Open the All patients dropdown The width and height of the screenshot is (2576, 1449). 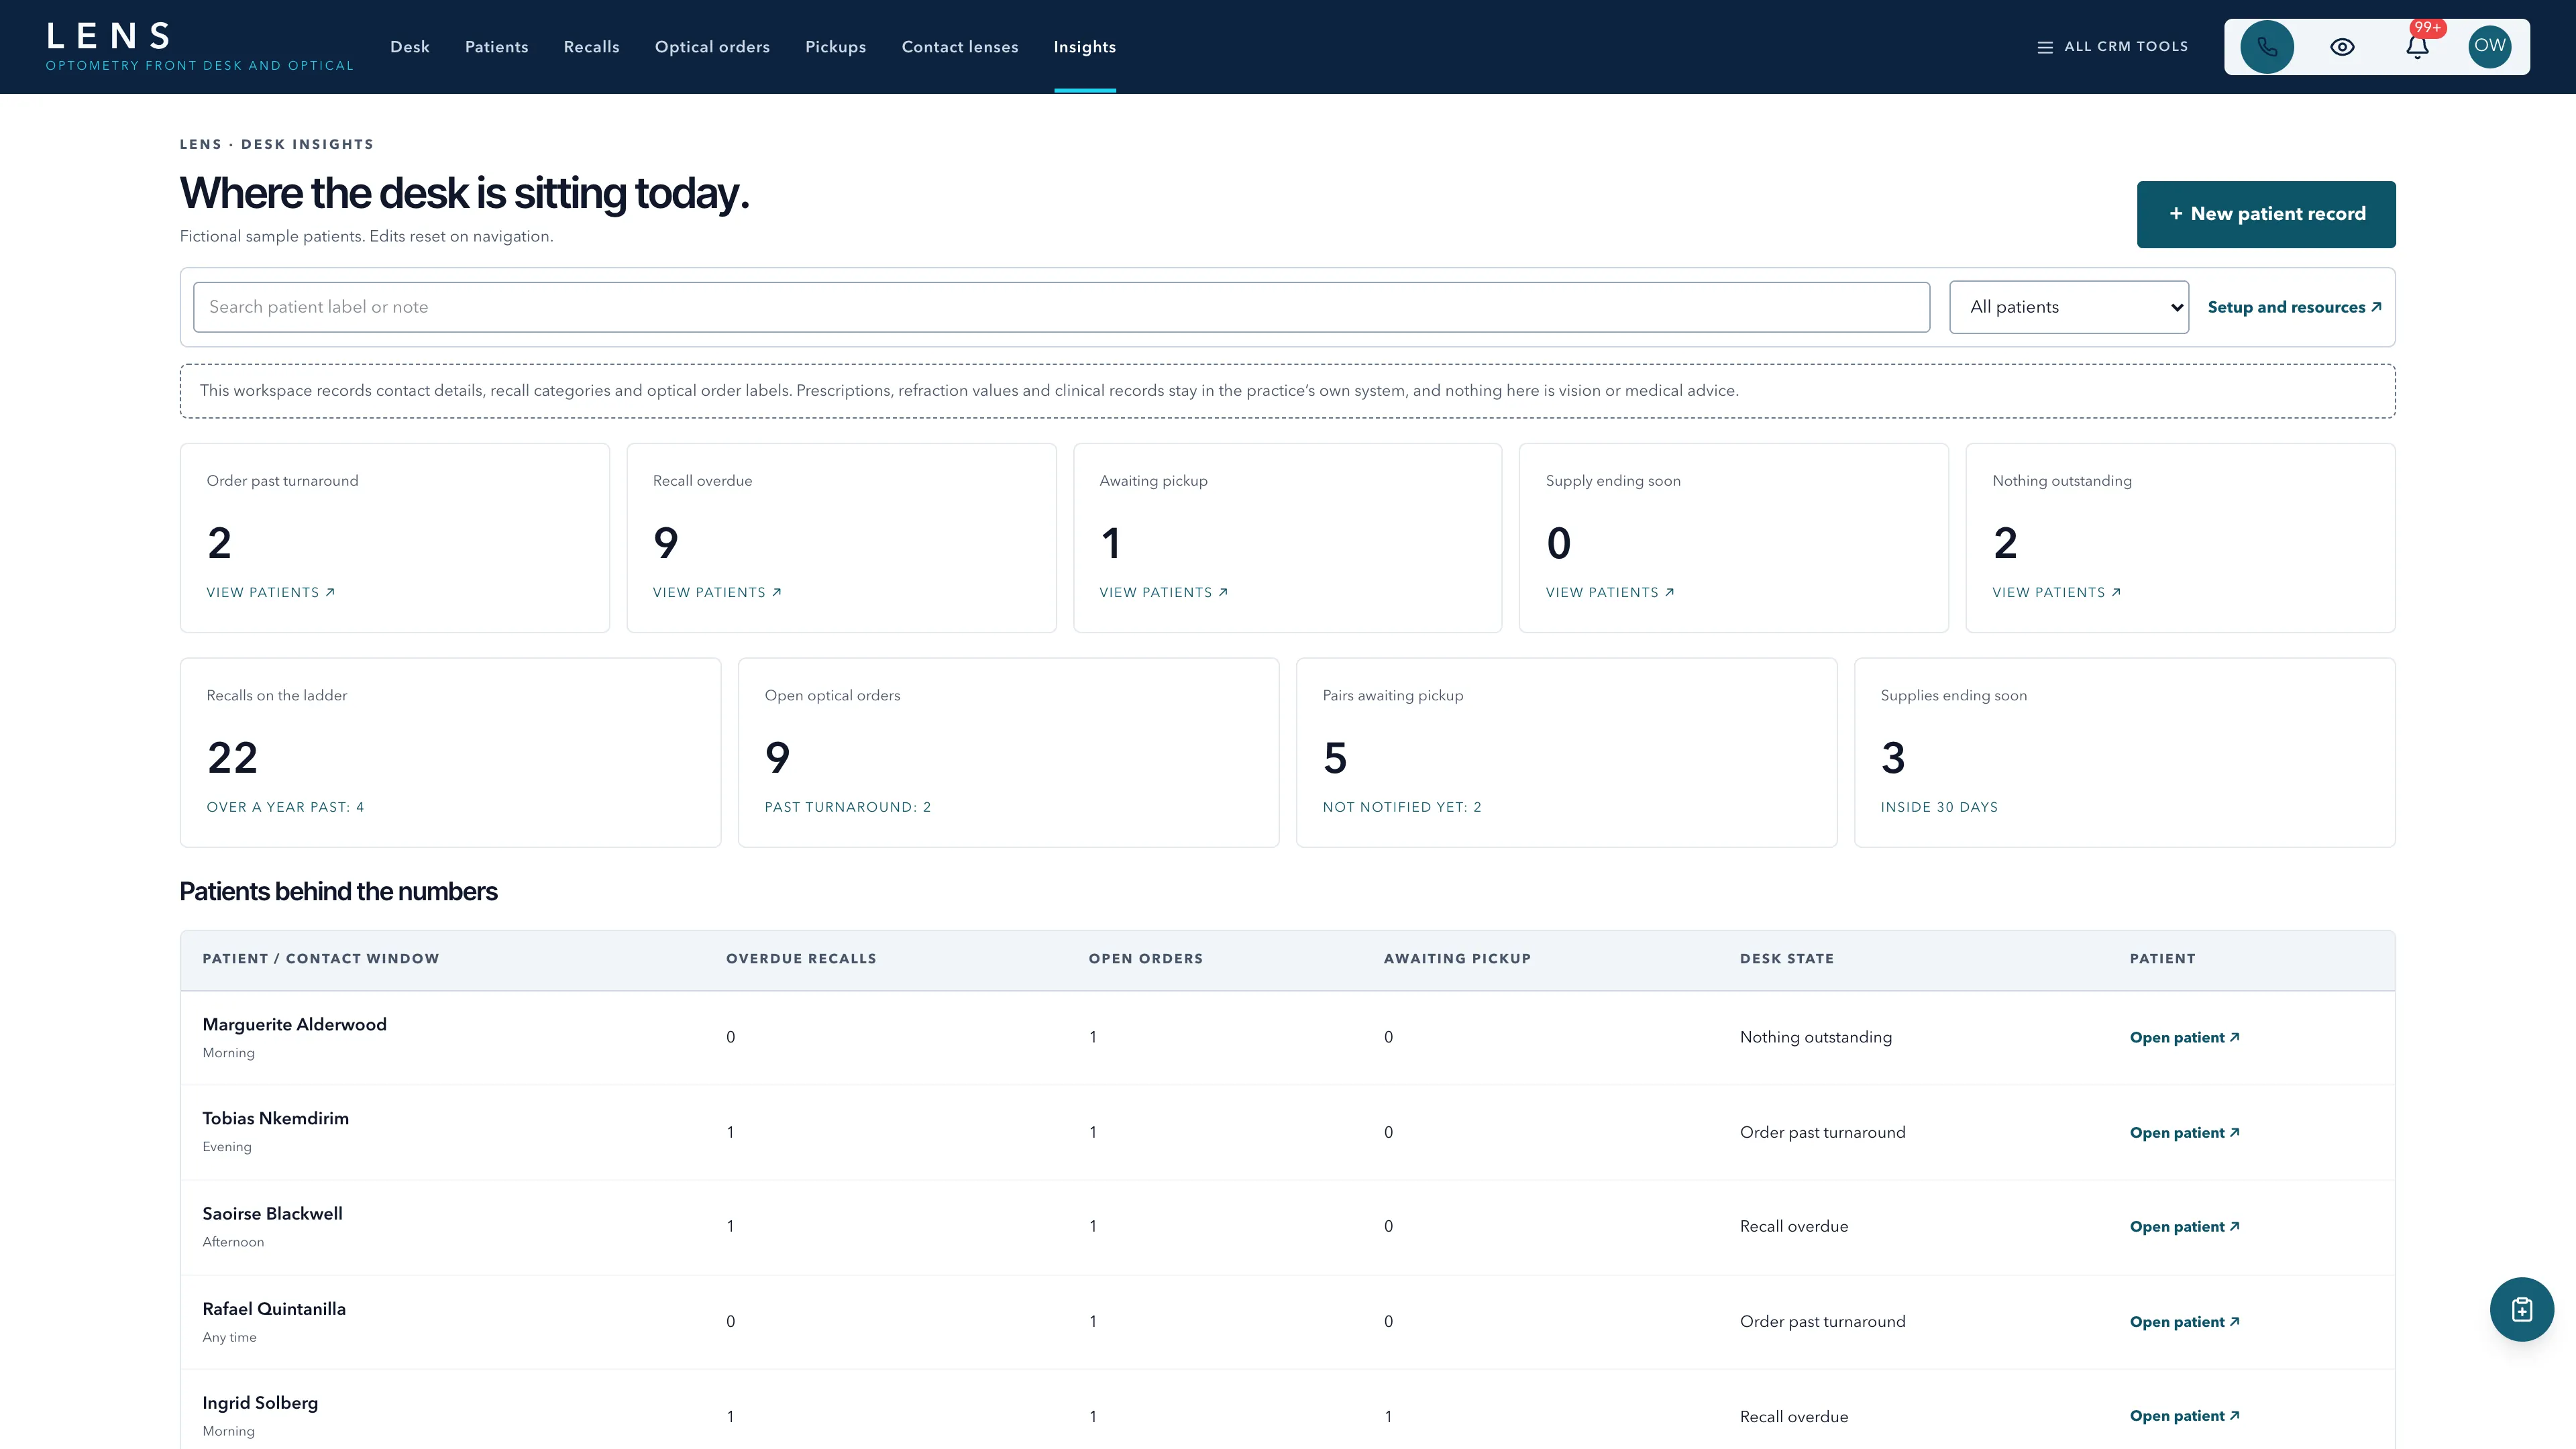[x=2069, y=307]
